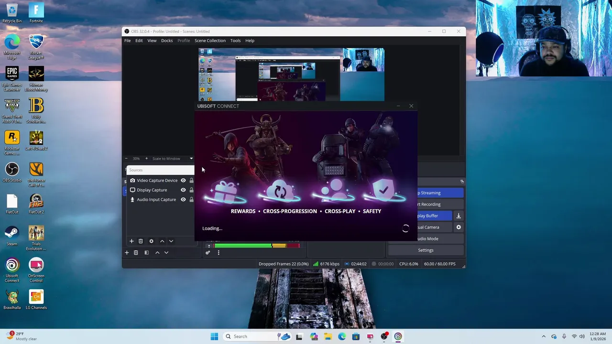Open OnScreen Control desktop icon
Image resolution: width=612 pixels, height=344 pixels.
tap(36, 270)
